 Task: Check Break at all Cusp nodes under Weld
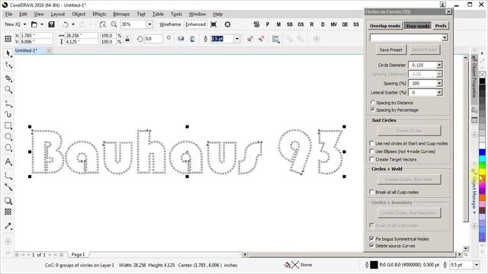pos(371,192)
